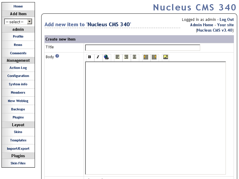Open the Items list
The image size is (239, 179).
pos(18,45)
